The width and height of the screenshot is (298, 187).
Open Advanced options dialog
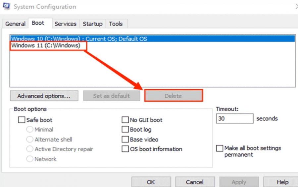click(x=44, y=96)
